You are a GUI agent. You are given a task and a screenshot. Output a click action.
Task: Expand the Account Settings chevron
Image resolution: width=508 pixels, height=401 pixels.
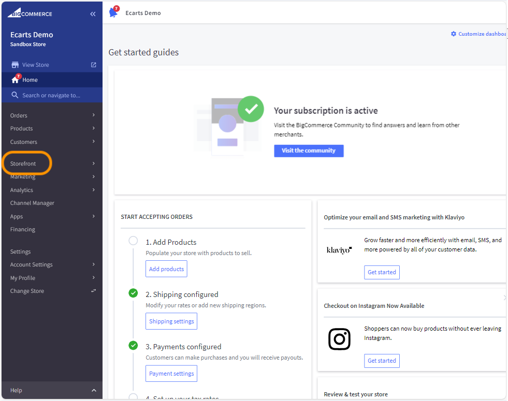click(x=93, y=264)
